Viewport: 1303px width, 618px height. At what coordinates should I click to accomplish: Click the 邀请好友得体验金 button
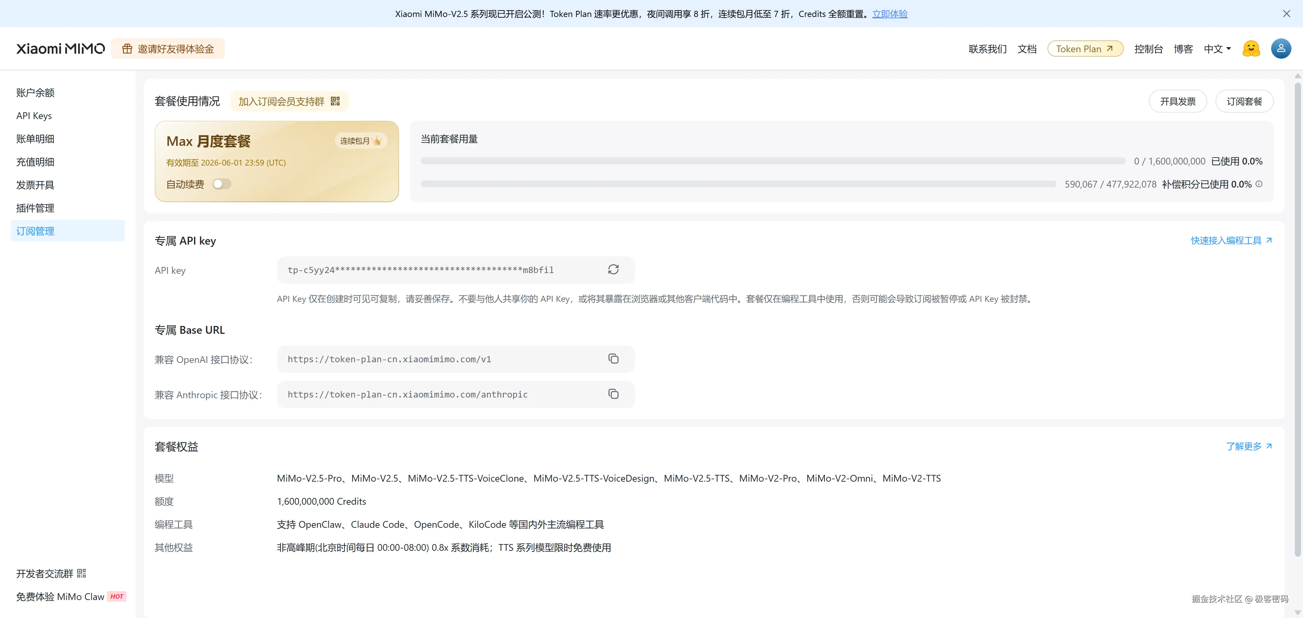[x=168, y=49]
